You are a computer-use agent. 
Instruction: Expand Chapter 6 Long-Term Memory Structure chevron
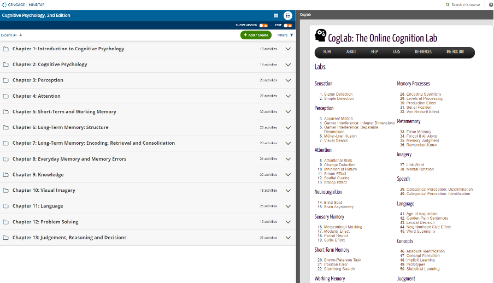[288, 128]
